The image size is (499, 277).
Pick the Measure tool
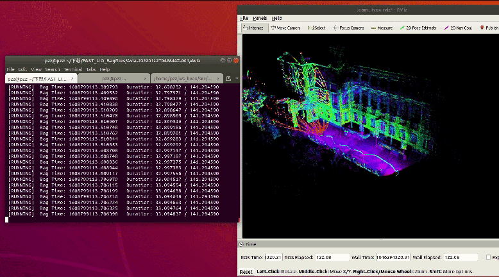pos(382,28)
